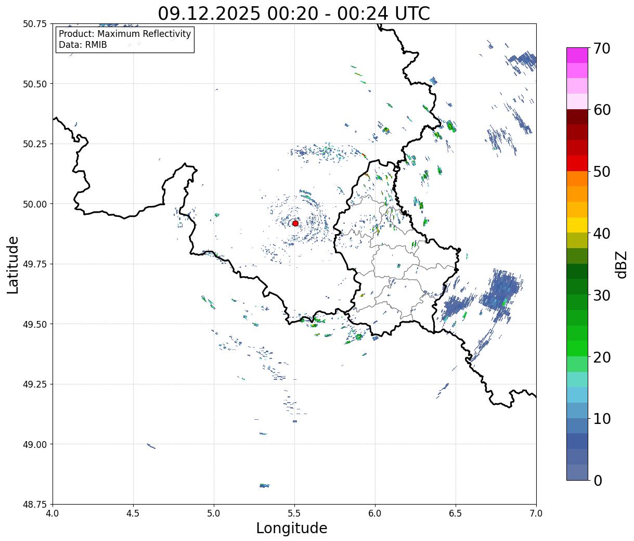Click the latitude tick label 48.75

click(x=35, y=505)
